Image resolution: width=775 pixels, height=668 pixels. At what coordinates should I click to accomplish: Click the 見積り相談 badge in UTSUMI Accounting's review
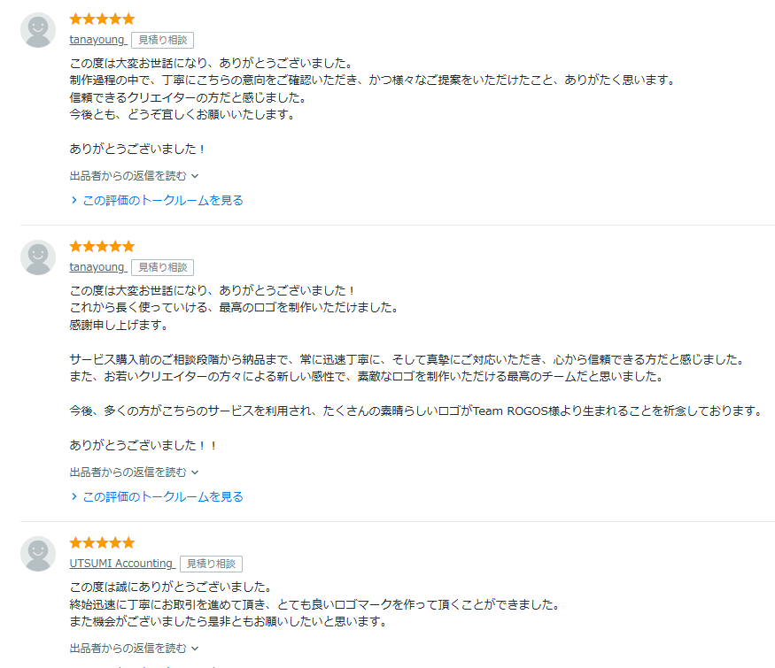click(212, 564)
